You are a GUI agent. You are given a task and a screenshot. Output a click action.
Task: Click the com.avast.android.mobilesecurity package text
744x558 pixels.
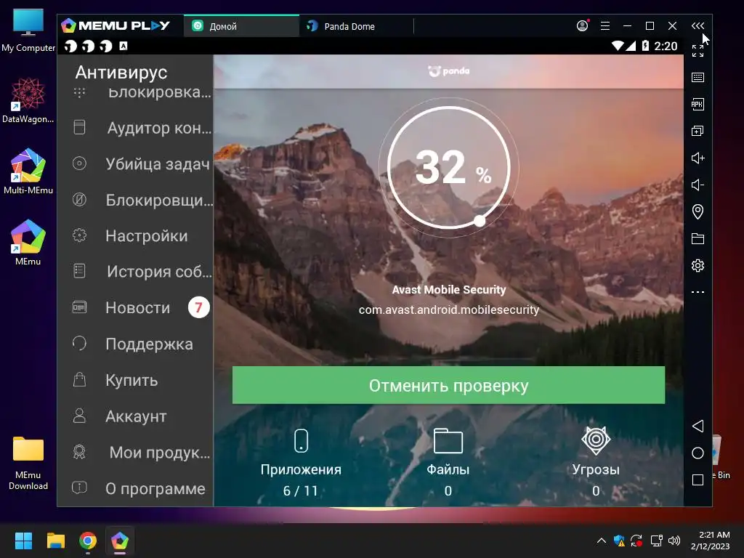coord(449,310)
